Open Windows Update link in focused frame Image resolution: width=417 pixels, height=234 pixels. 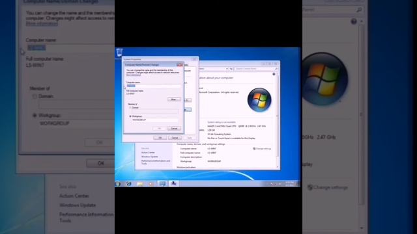[149, 157]
